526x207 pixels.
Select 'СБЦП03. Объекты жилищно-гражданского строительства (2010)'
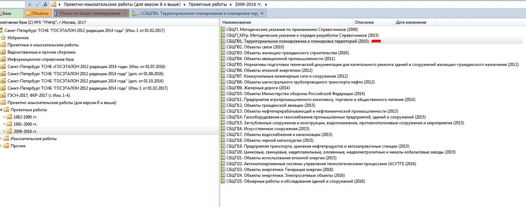(x=288, y=53)
